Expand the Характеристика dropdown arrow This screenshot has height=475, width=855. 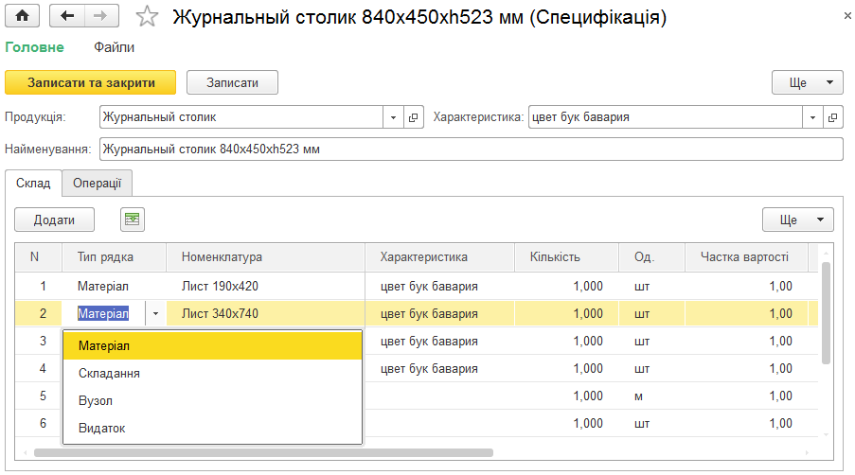point(812,117)
